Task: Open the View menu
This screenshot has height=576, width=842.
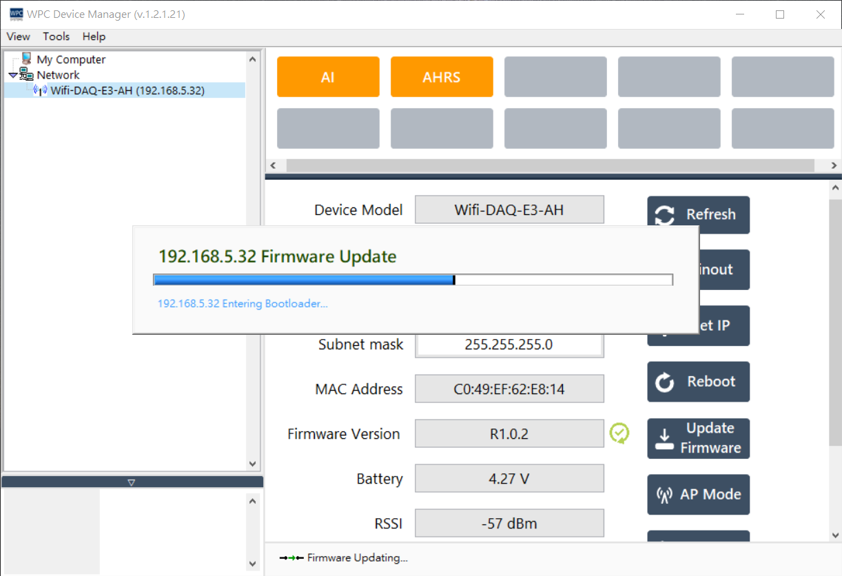Action: pyautogui.click(x=18, y=37)
